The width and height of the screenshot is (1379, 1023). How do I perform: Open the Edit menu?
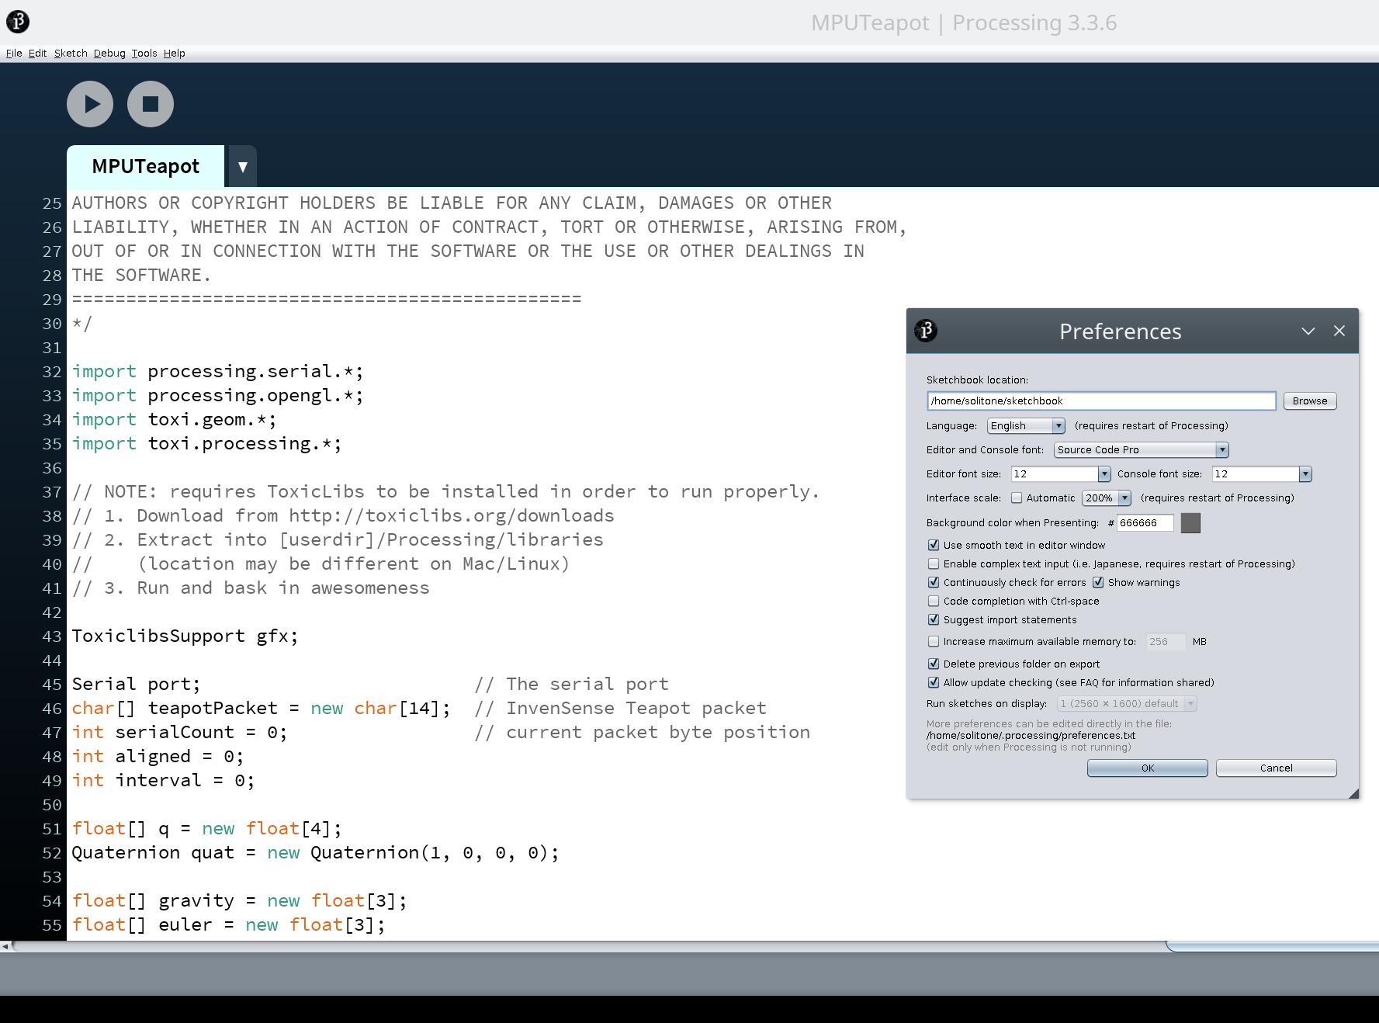[x=37, y=53]
